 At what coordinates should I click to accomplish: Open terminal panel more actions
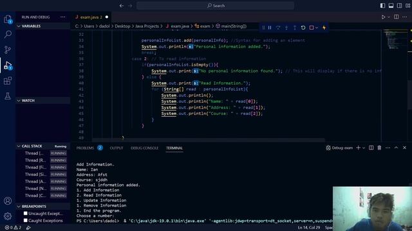(x=388, y=148)
